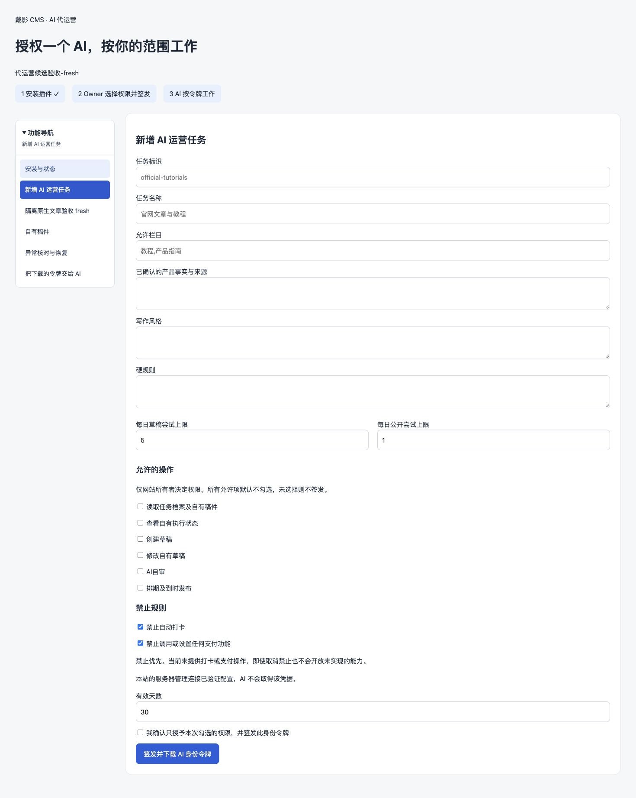Viewport: 636px width, 798px height.
Task: Select step 2 Owner 选择权限并签发
Action: (114, 94)
